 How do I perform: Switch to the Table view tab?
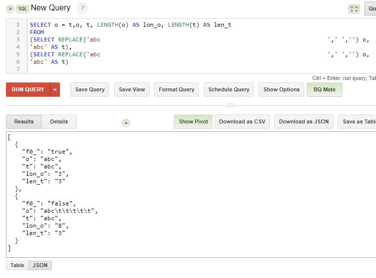point(17,265)
